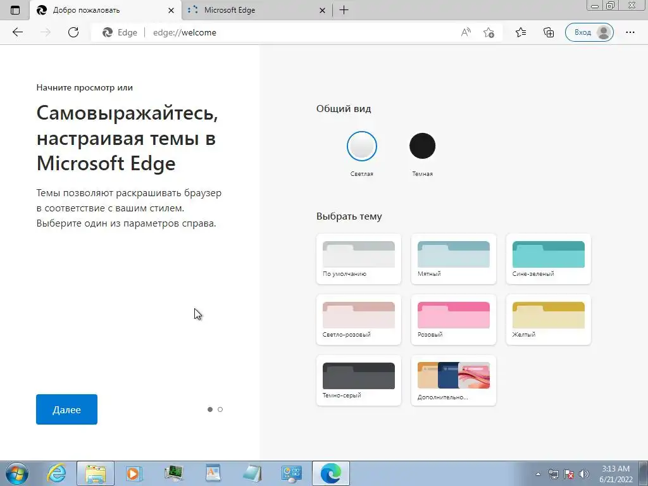648x486 pixels.
Task: Choose the Мятный theme
Action: pos(453,259)
